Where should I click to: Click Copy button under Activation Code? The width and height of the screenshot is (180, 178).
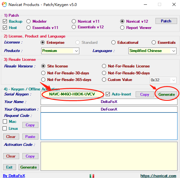click(30, 156)
